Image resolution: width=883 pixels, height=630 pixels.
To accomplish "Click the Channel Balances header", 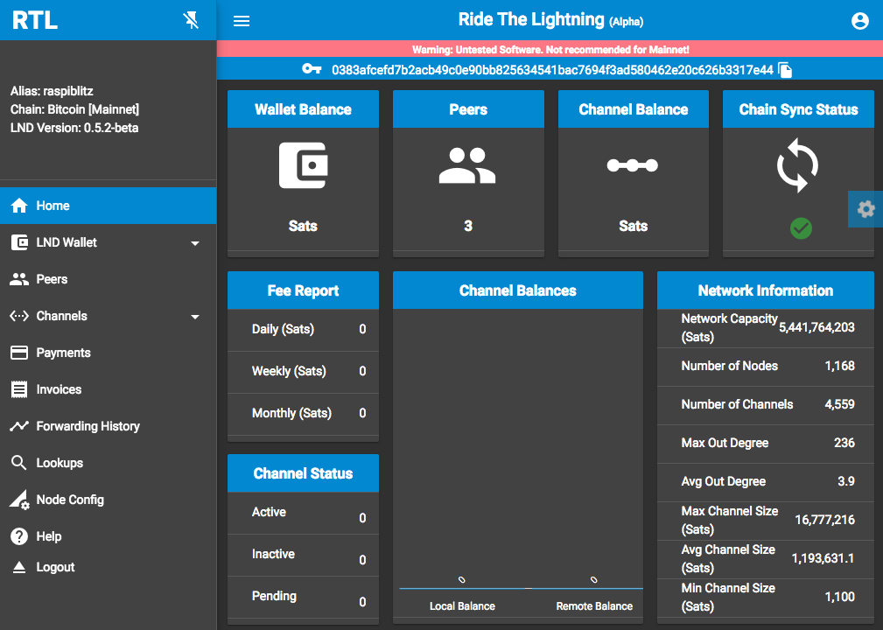I will point(517,290).
